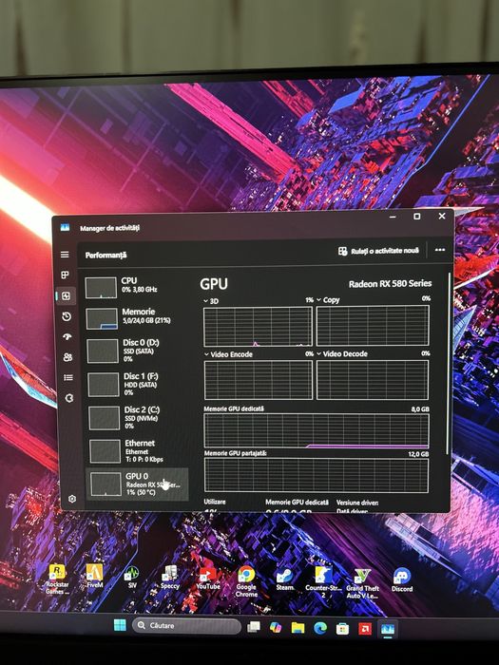Open Copilot from the taskbar
499x665 pixels.
pos(276,627)
